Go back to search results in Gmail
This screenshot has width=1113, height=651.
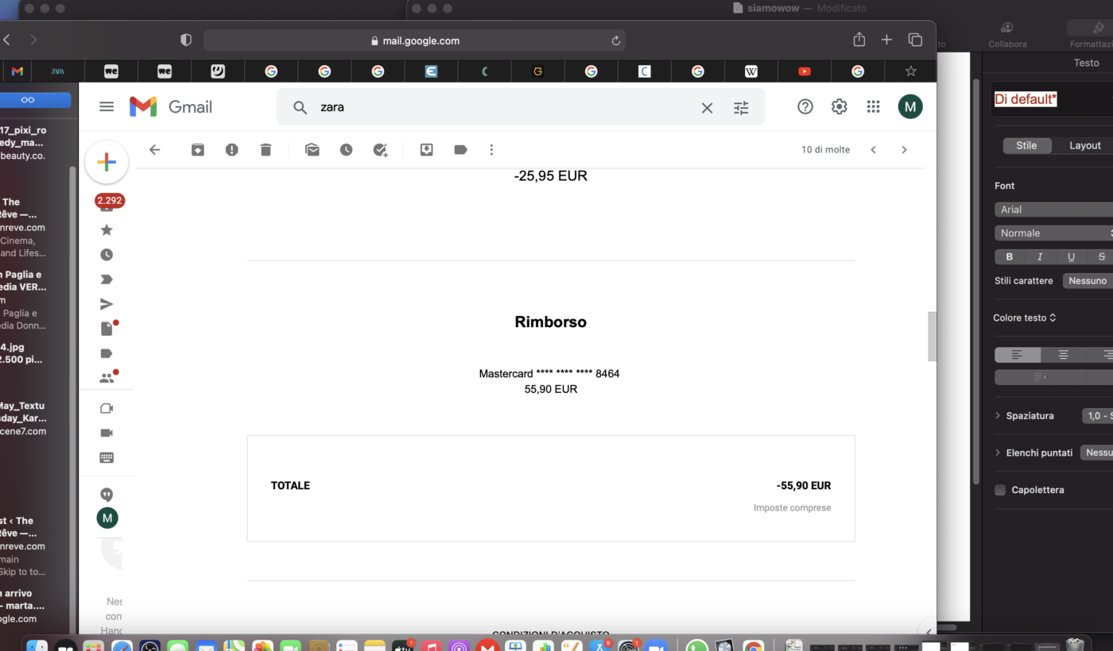pyautogui.click(x=155, y=149)
